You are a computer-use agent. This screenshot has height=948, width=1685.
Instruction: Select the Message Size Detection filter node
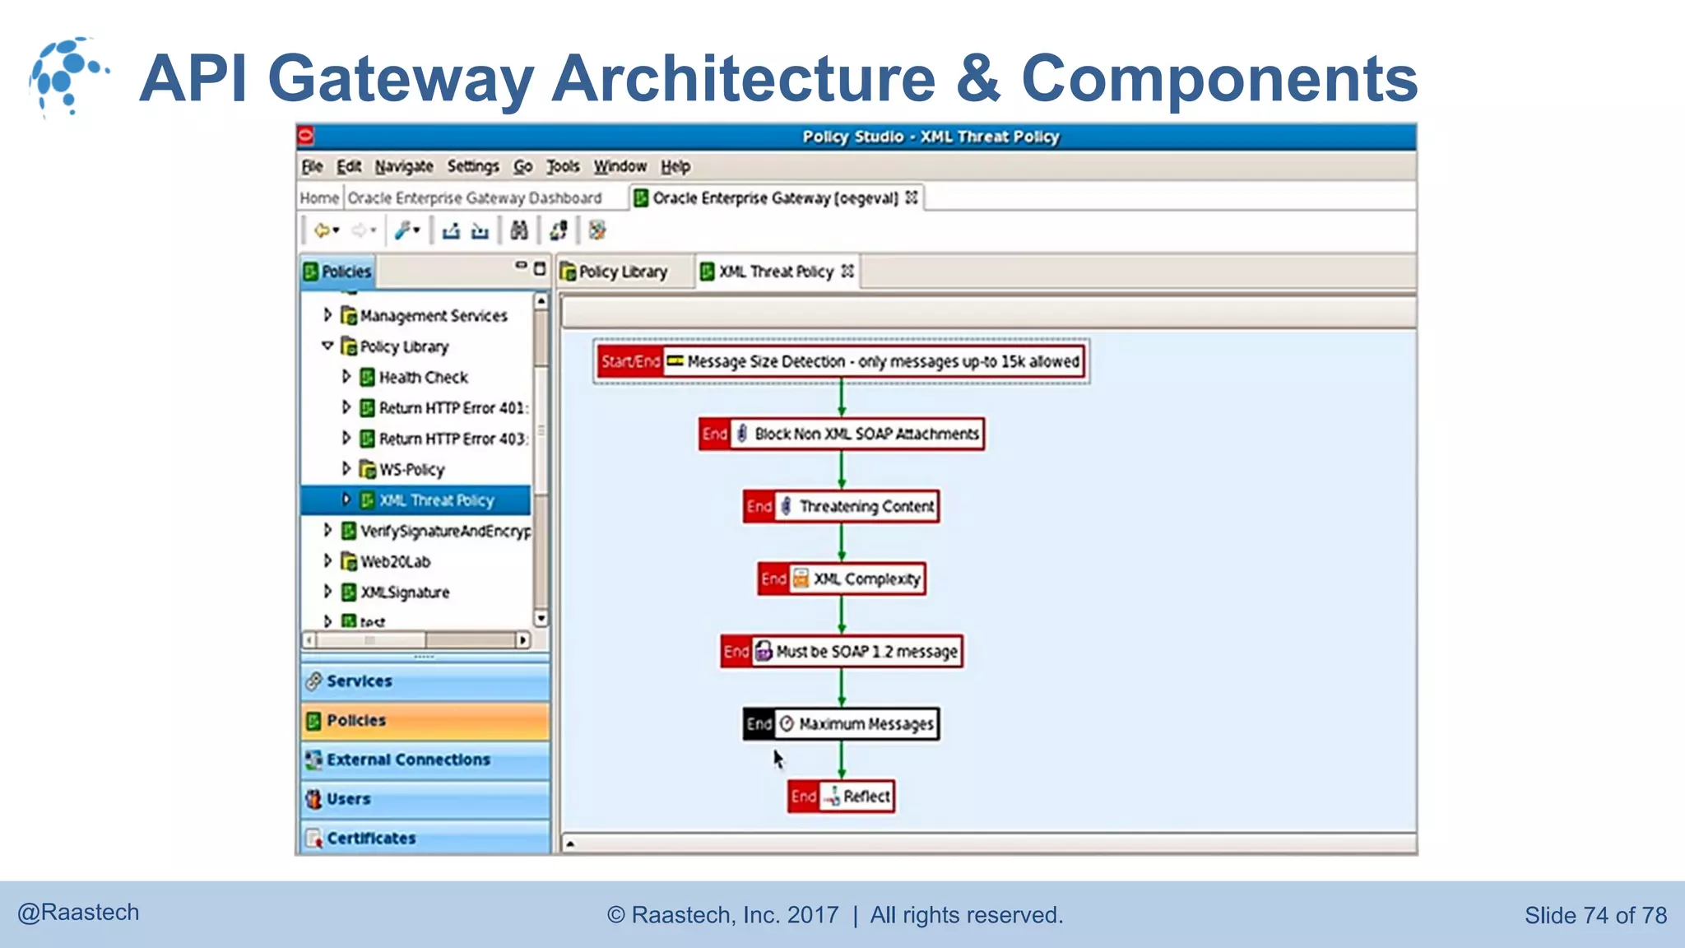pos(840,362)
